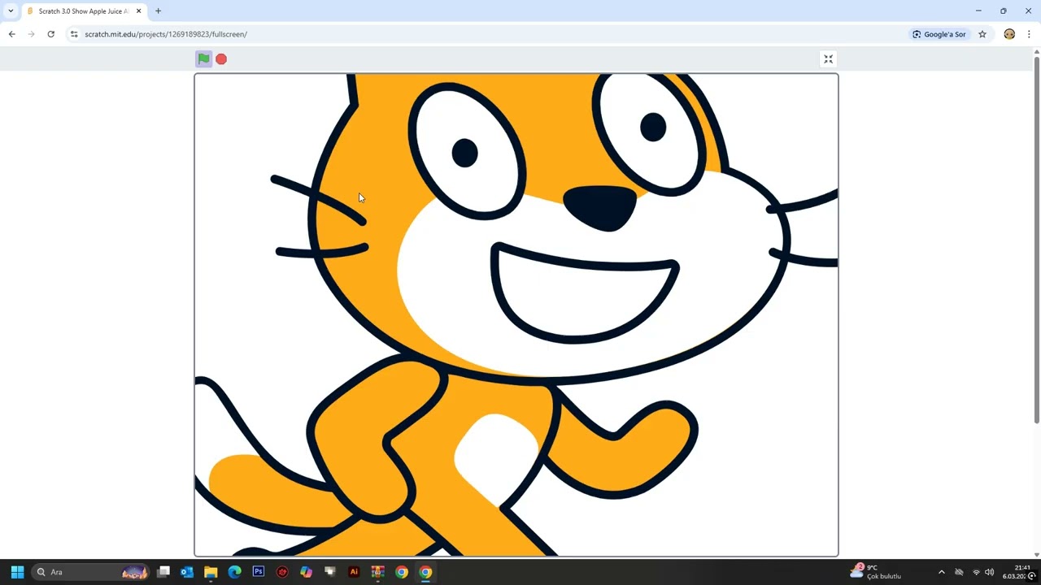Image resolution: width=1041 pixels, height=585 pixels.
Task: Open a new browser tab
Action: [x=158, y=11]
